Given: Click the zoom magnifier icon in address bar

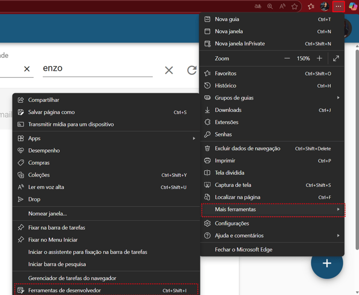Looking at the screenshot, I should [270, 6].
